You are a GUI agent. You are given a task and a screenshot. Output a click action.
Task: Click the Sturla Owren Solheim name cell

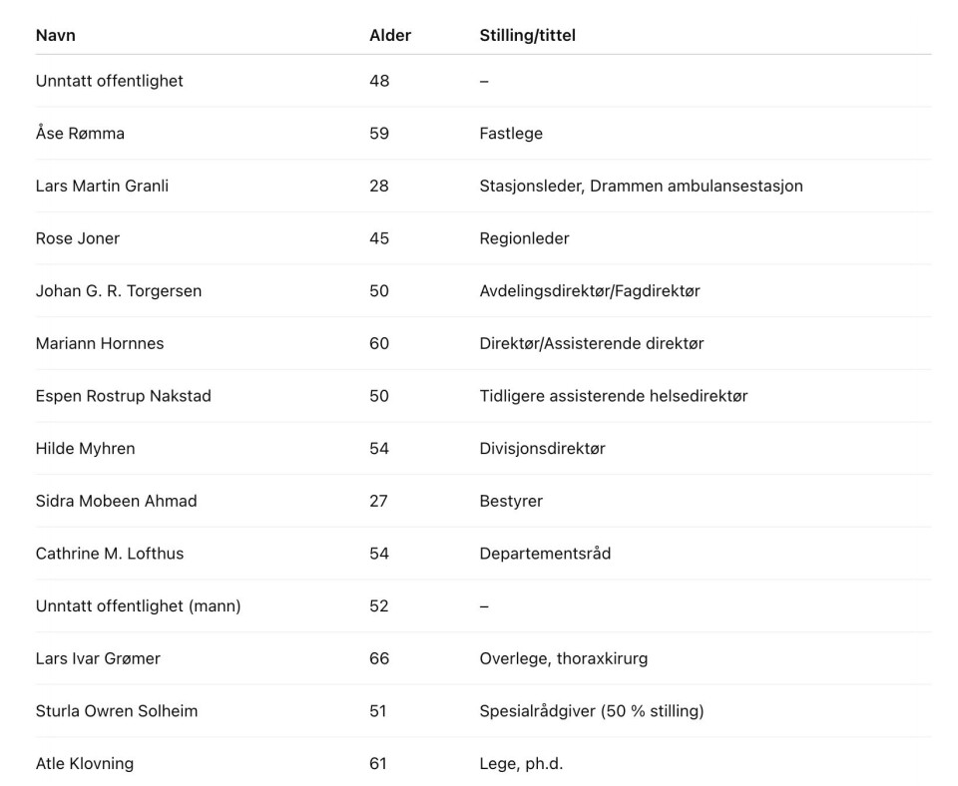[x=117, y=711]
